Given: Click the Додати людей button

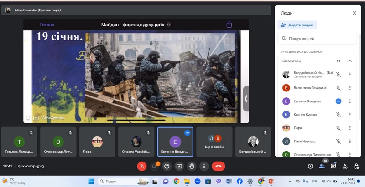Looking at the screenshot, I should pos(297,25).
